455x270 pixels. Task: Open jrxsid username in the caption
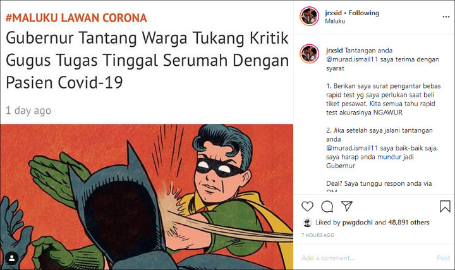pos(334,51)
